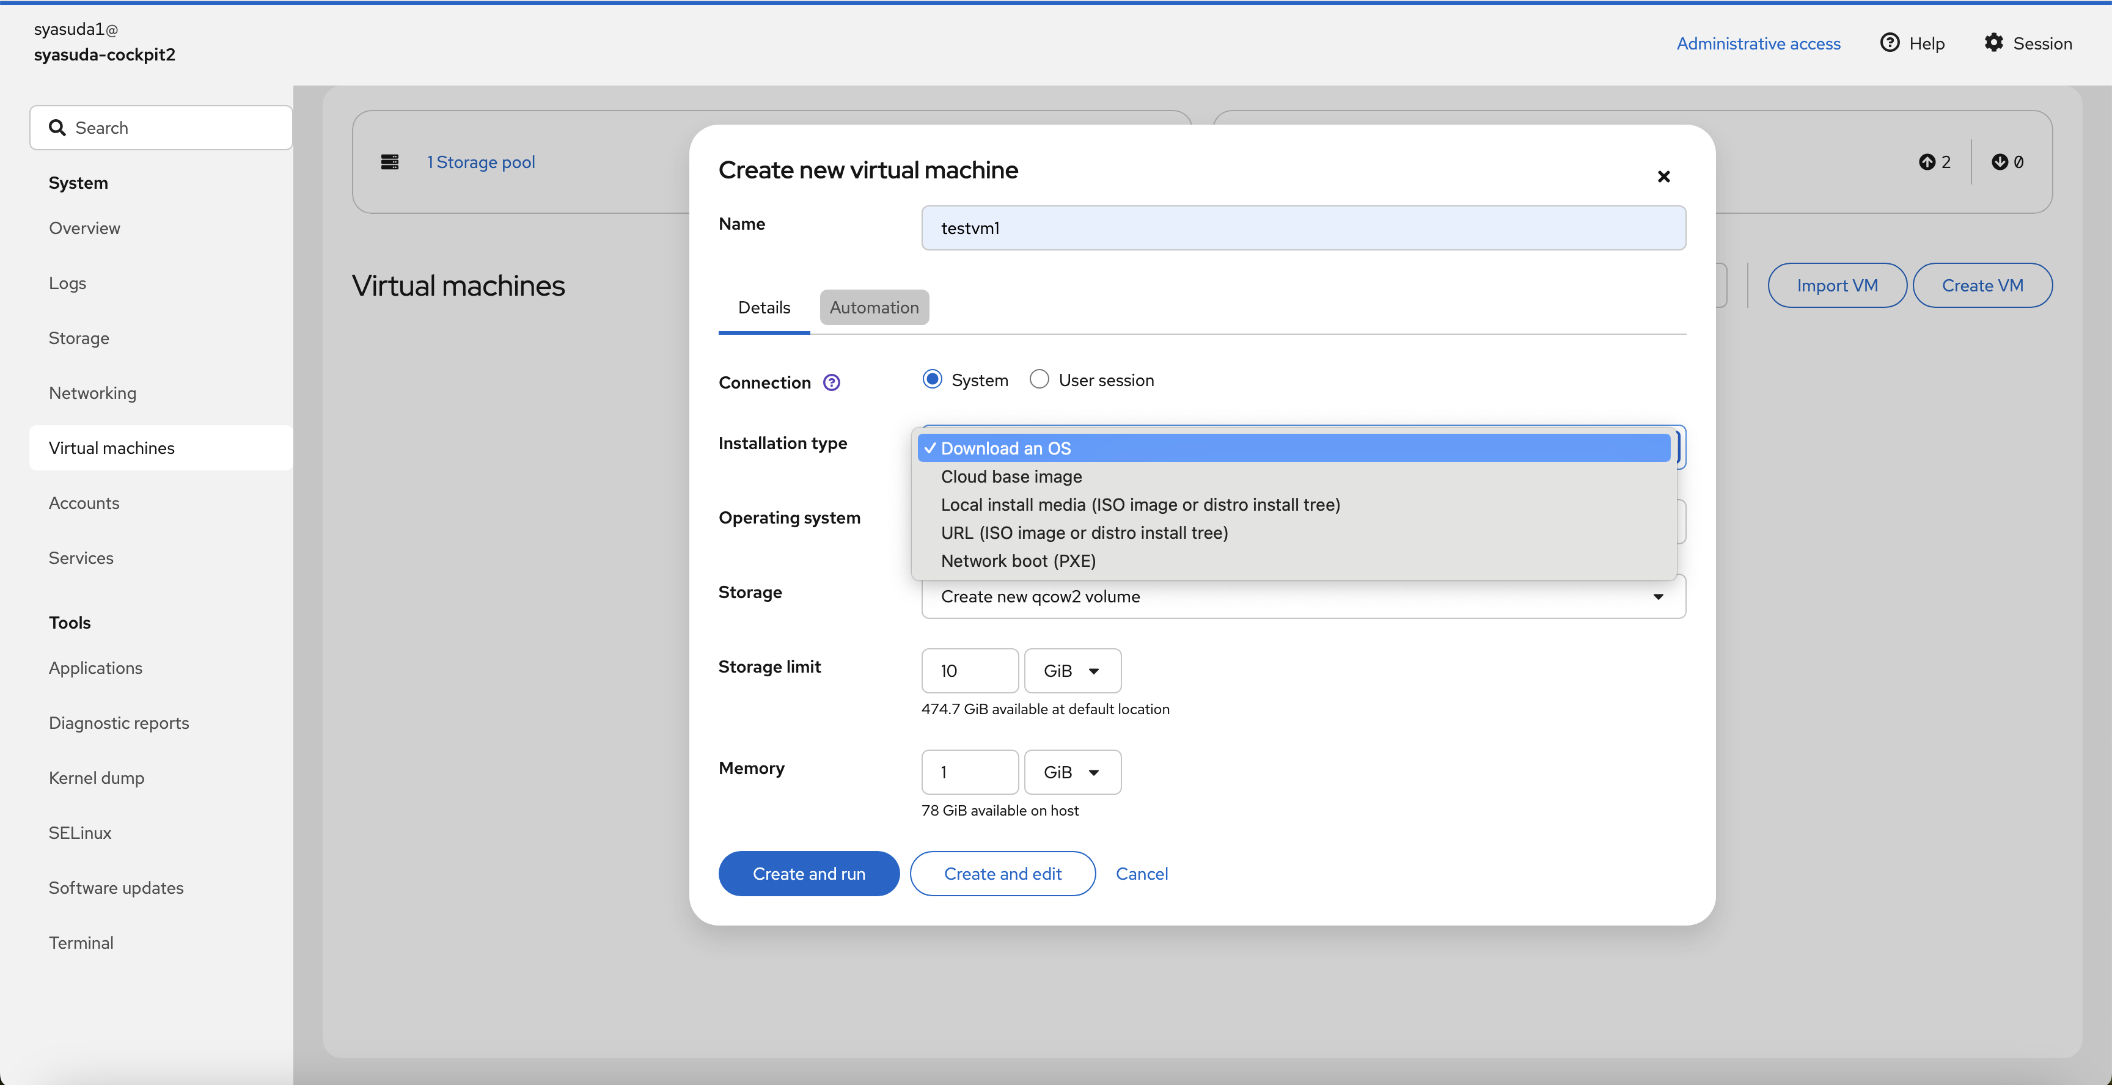Open the 1 Storage pool link
Image resolution: width=2112 pixels, height=1085 pixels.
482,163
